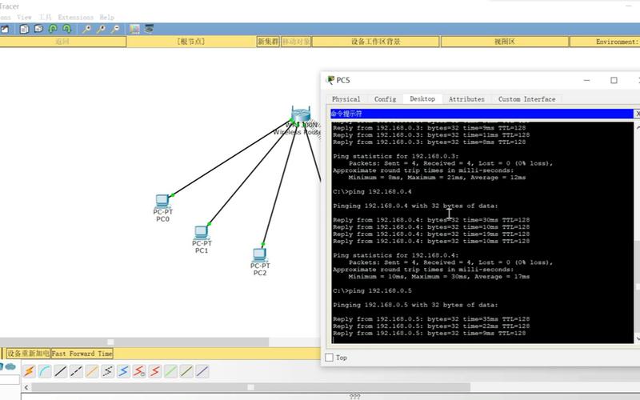Choose the copper cross-over dashed cable
Viewport: 640px width, 400px height.
[77, 371]
